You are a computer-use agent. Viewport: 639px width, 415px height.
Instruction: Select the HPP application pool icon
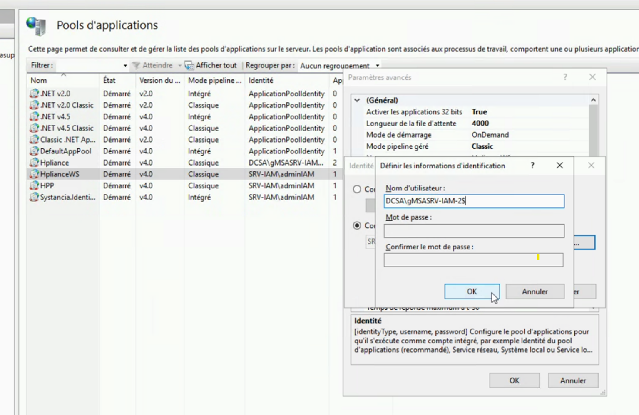tap(34, 185)
